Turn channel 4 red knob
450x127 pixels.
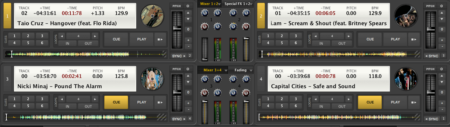pos(246,93)
